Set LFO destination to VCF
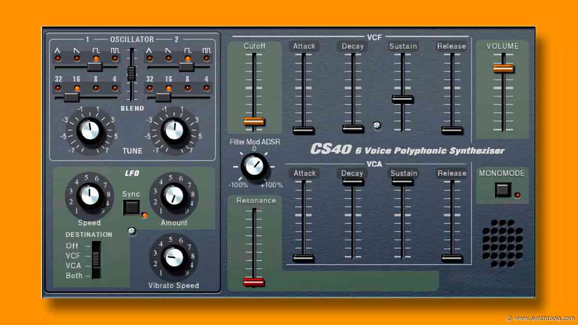The width and height of the screenshot is (578, 325). click(74, 256)
